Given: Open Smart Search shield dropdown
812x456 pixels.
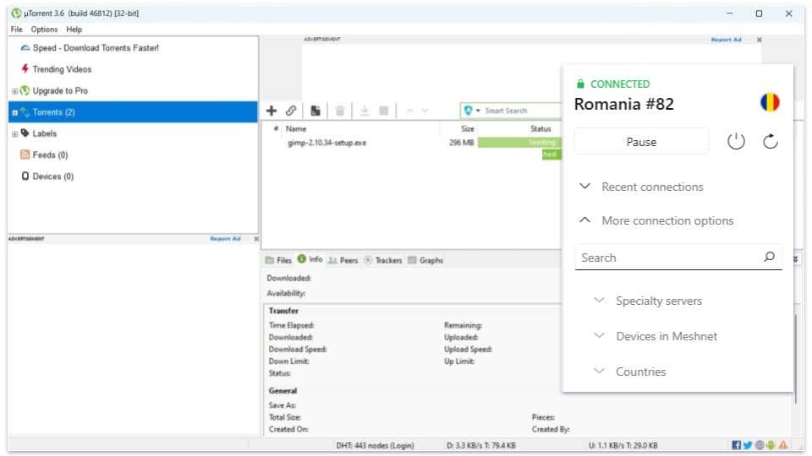Looking at the screenshot, I should (472, 111).
